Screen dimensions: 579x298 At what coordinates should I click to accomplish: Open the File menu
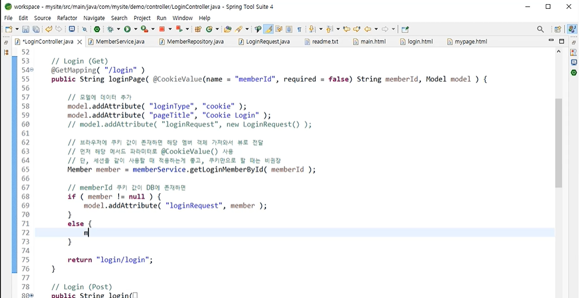click(8, 18)
